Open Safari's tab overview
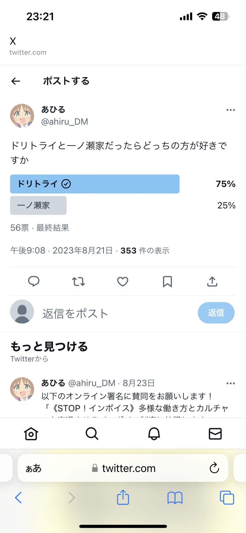This screenshot has width=246, height=533. click(227, 497)
